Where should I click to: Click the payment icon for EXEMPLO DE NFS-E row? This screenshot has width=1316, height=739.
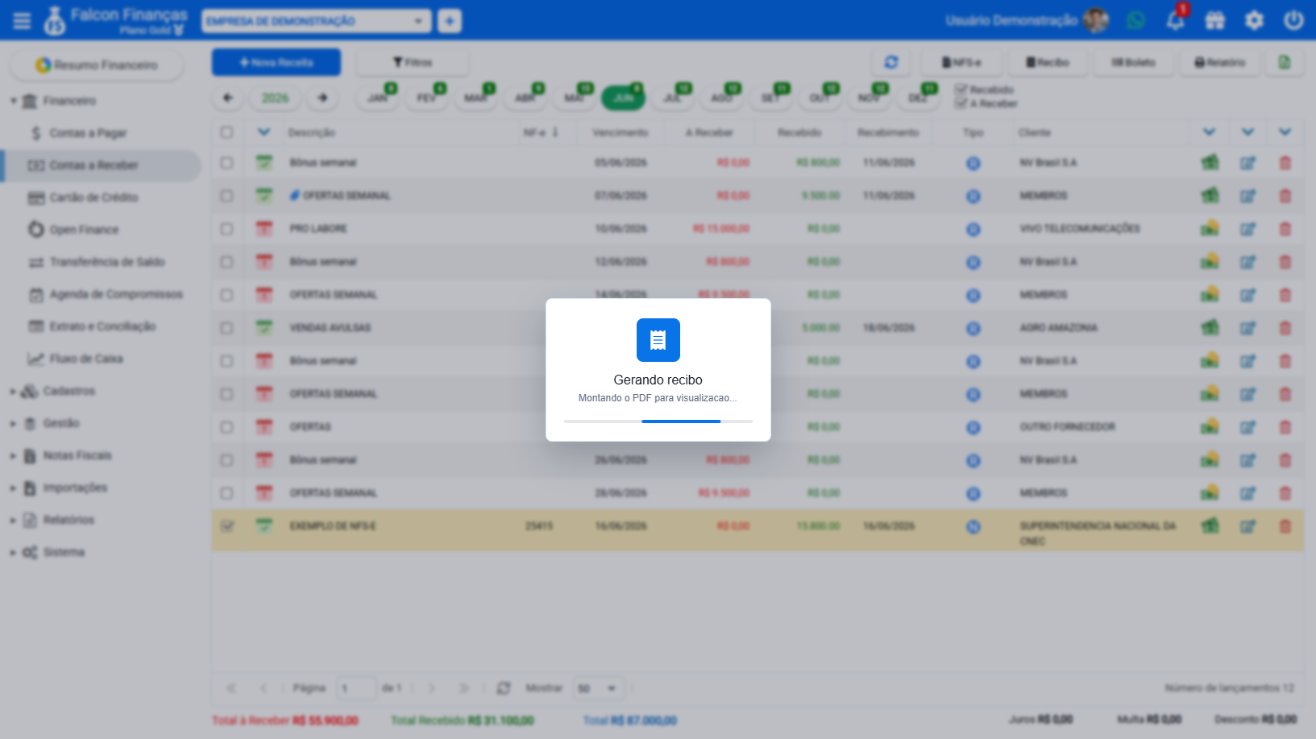coord(1210,525)
